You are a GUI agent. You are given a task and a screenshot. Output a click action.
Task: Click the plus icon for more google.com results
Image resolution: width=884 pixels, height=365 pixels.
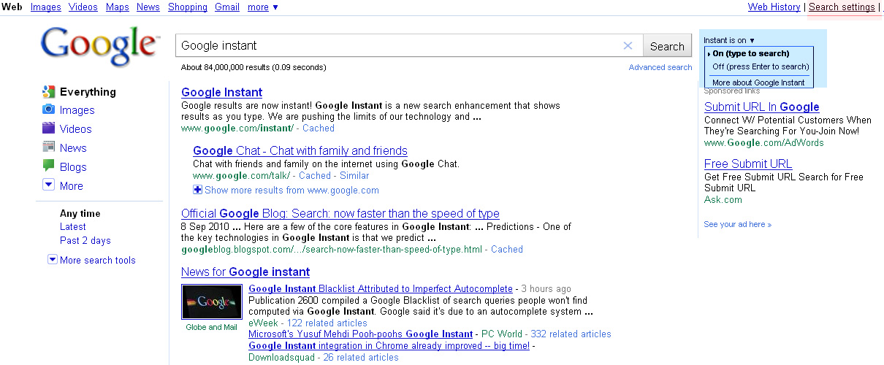[x=197, y=190]
